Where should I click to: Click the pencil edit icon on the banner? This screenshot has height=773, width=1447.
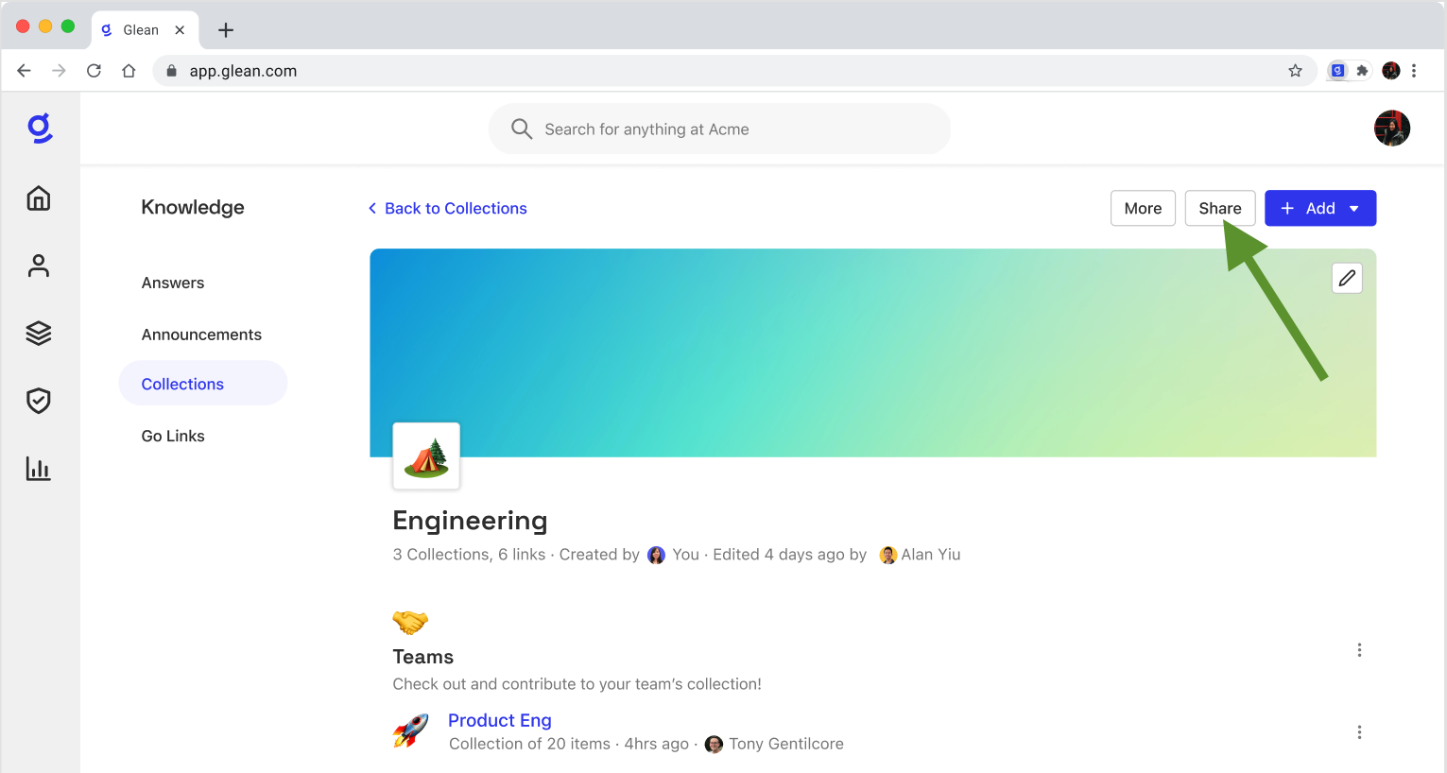[x=1347, y=277]
